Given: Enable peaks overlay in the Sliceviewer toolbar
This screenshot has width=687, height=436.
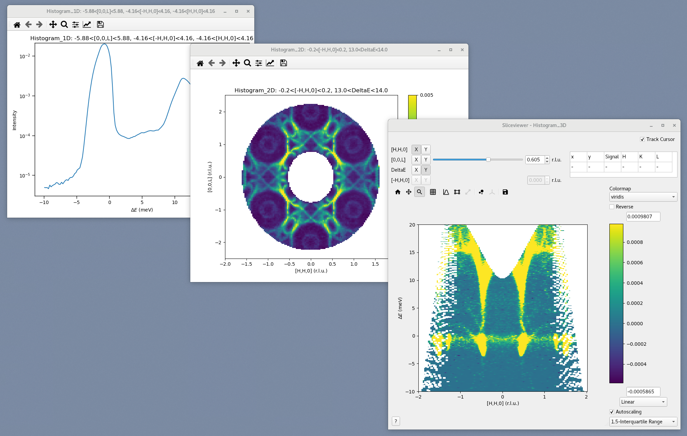Looking at the screenshot, I should click(481, 192).
